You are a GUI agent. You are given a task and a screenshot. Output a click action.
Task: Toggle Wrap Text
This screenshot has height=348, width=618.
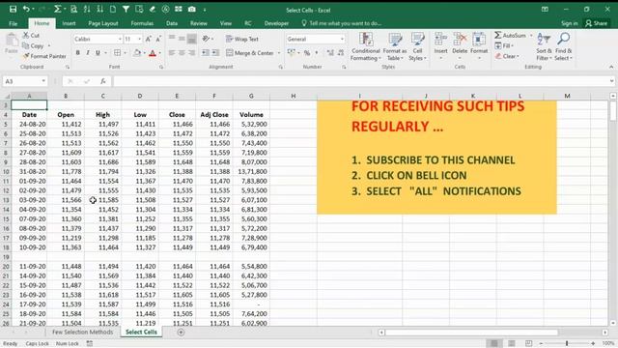click(242, 39)
